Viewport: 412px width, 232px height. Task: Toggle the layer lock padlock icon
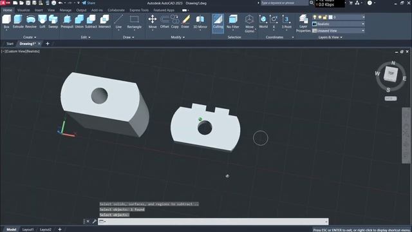pos(324,17)
